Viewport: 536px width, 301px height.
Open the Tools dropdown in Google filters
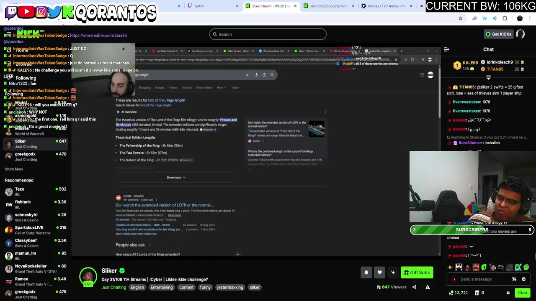[x=235, y=87]
